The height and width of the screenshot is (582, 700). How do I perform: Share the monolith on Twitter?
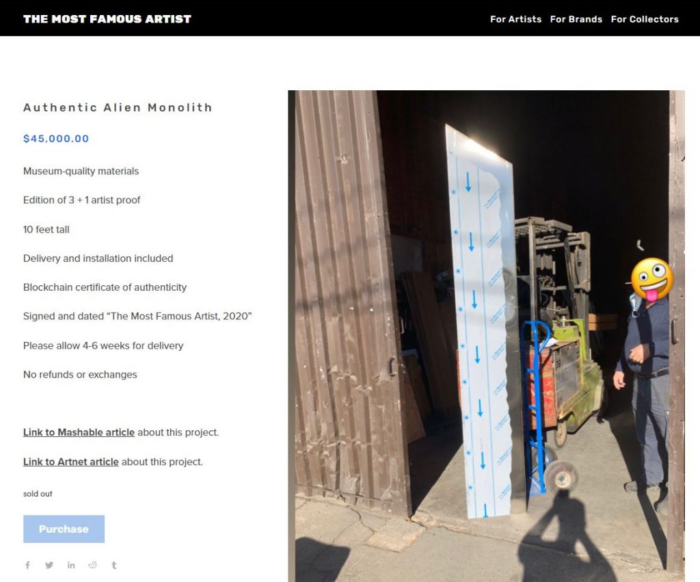click(x=49, y=565)
